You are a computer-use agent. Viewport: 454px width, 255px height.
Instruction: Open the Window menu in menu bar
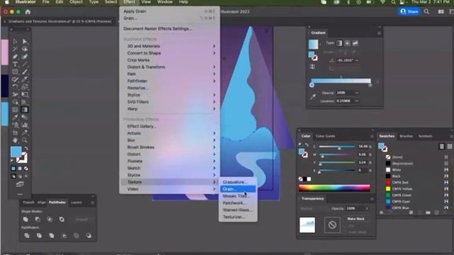[x=165, y=2]
